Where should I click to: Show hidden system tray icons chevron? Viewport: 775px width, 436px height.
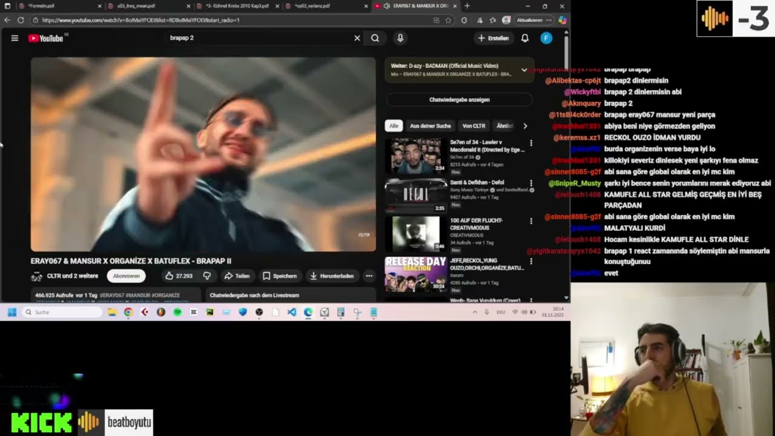tap(475, 312)
